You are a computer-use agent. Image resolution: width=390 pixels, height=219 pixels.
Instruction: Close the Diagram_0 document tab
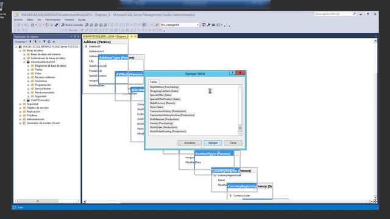pos(135,36)
